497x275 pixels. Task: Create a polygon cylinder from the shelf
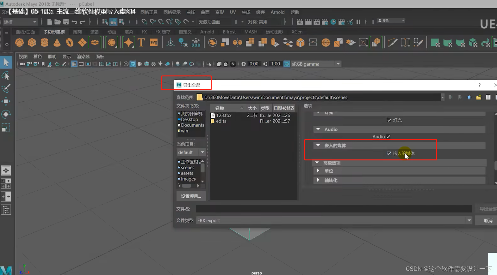click(x=45, y=42)
